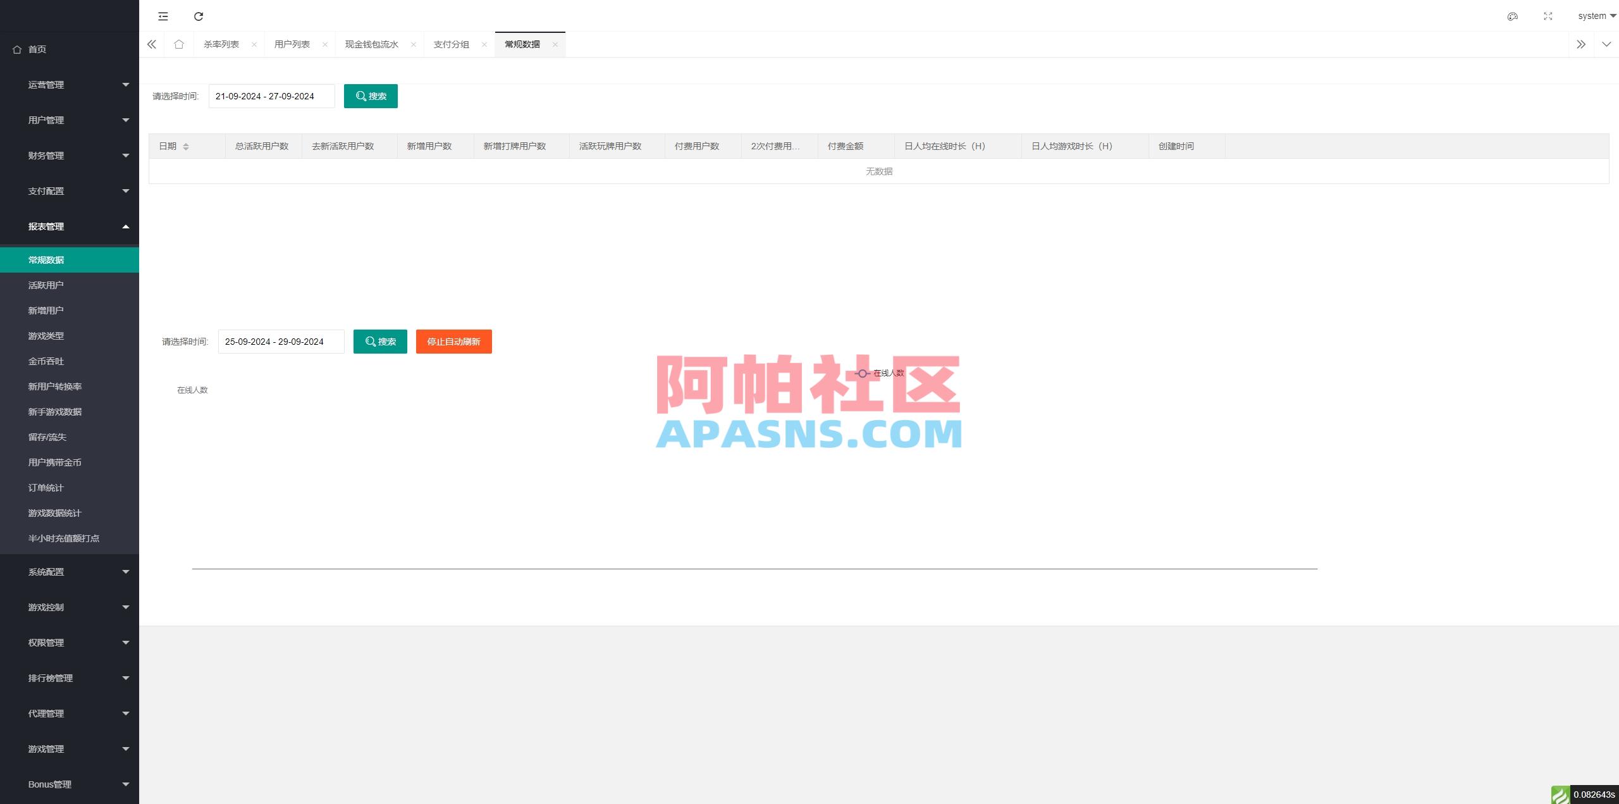
Task: Toggle fullscreen with the expand arrows icon
Action: pyautogui.click(x=1548, y=16)
